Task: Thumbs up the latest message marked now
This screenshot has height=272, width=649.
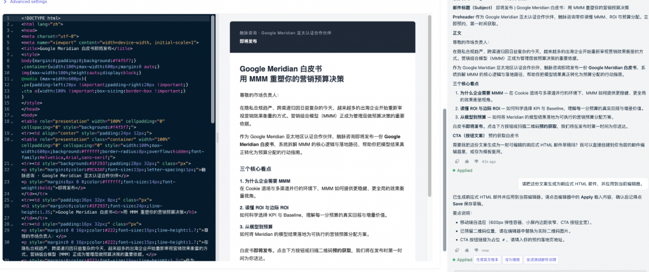Action: coord(466,250)
